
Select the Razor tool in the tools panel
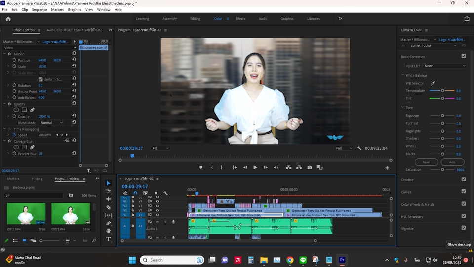click(109, 207)
